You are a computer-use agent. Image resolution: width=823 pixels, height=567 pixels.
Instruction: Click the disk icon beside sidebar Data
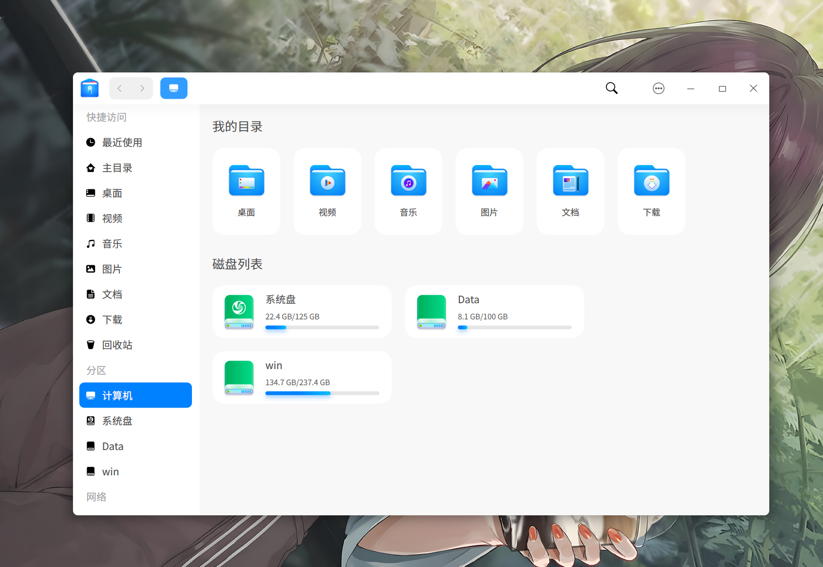coord(91,446)
